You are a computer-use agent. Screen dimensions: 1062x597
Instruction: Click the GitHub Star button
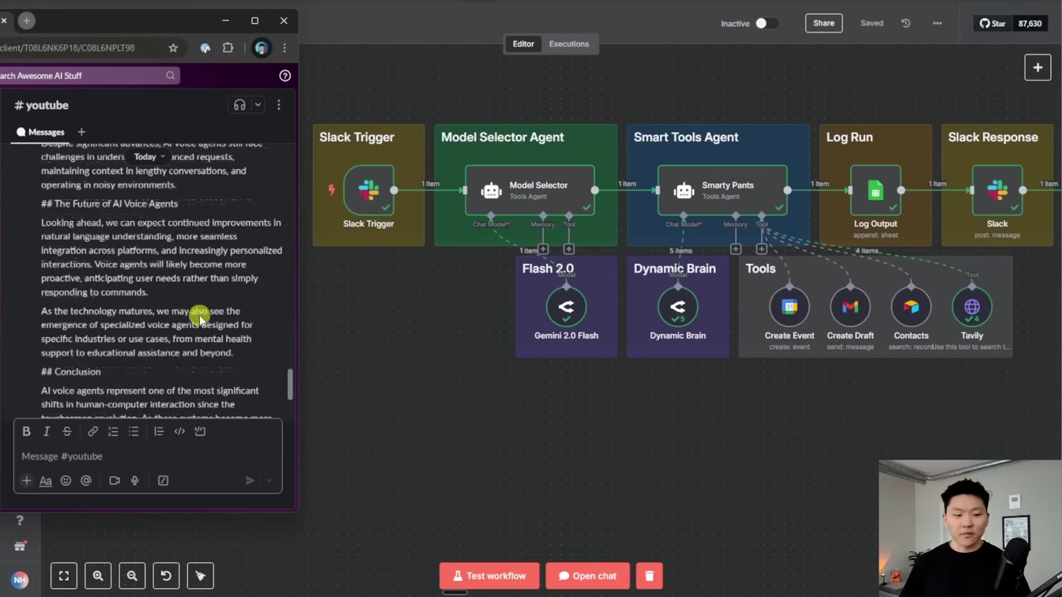coord(993,23)
